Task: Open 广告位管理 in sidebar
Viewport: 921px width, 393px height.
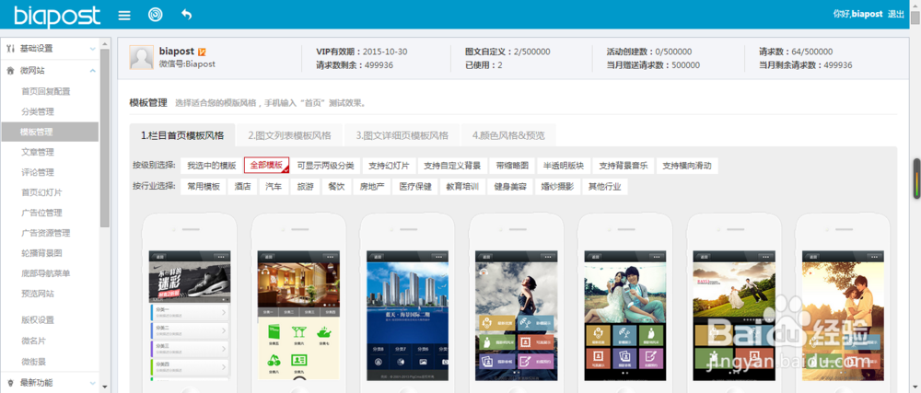Action: [41, 213]
